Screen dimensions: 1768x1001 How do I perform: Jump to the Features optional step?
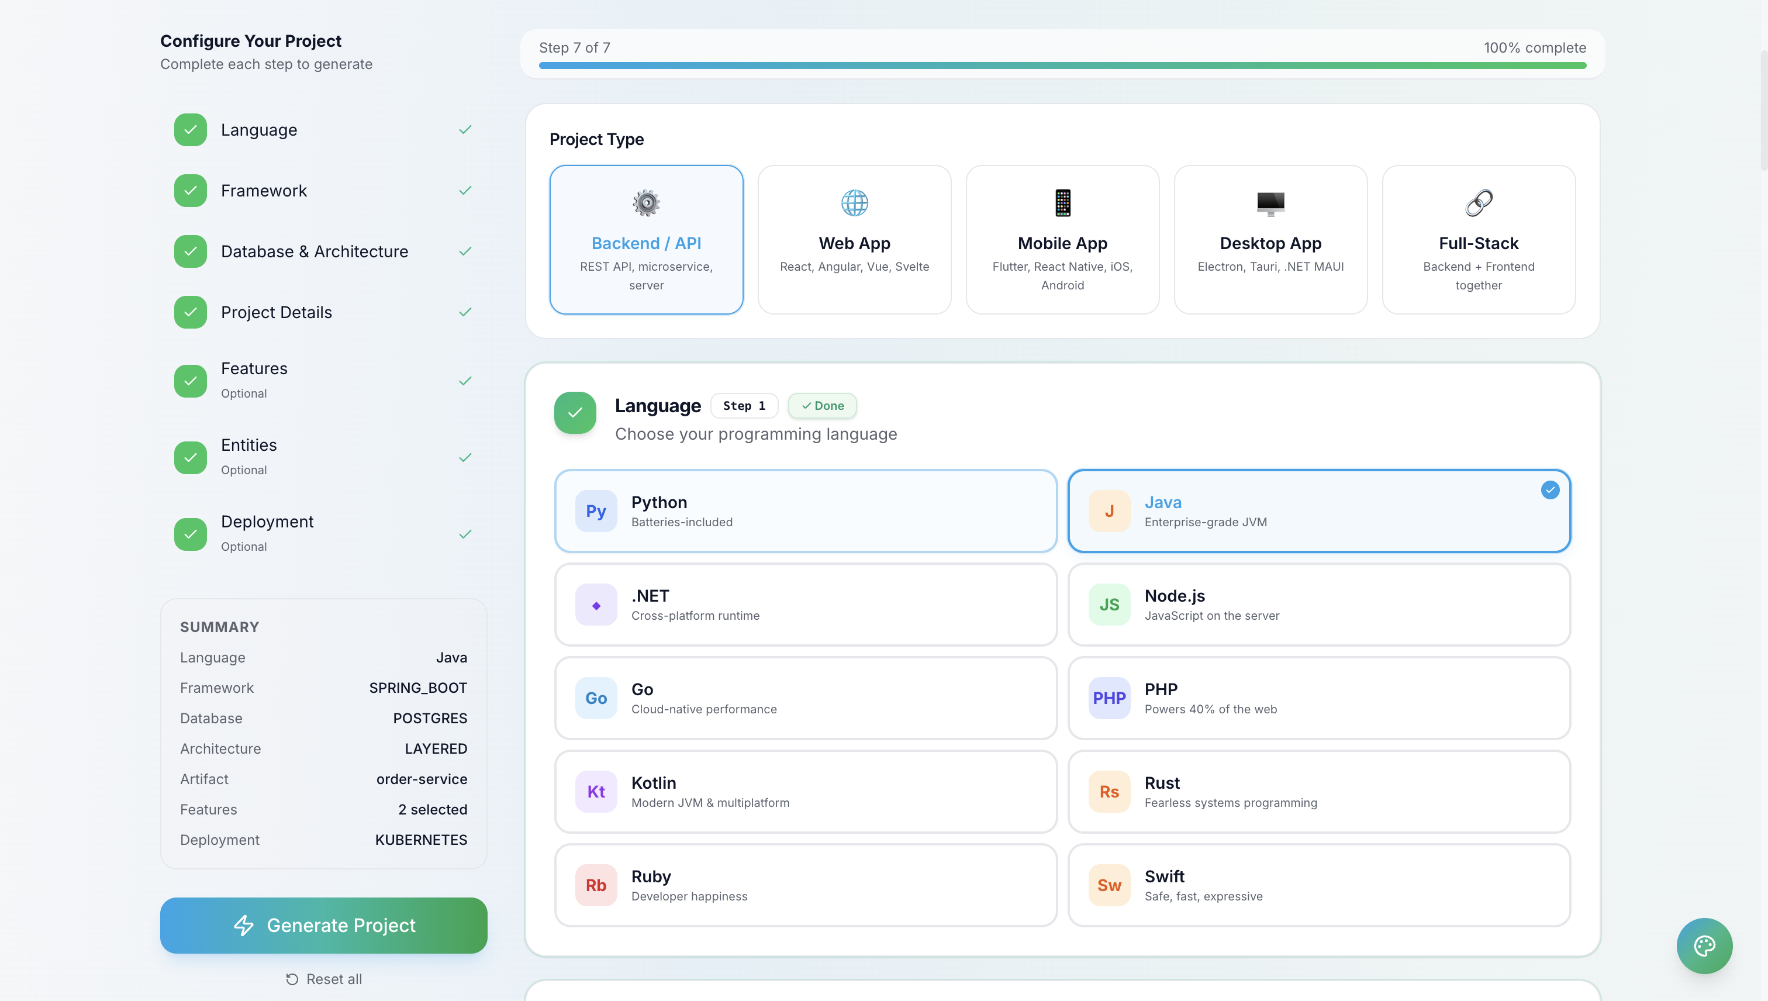323,381
